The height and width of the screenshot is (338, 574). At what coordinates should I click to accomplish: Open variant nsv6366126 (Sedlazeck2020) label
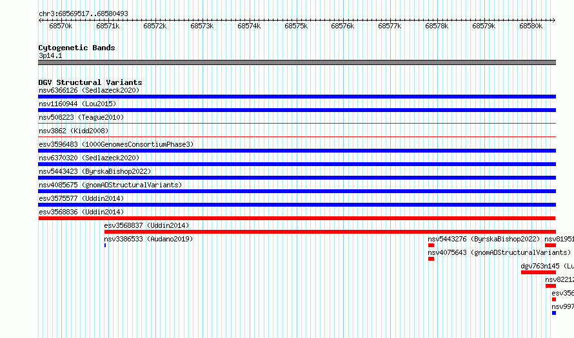click(x=89, y=90)
